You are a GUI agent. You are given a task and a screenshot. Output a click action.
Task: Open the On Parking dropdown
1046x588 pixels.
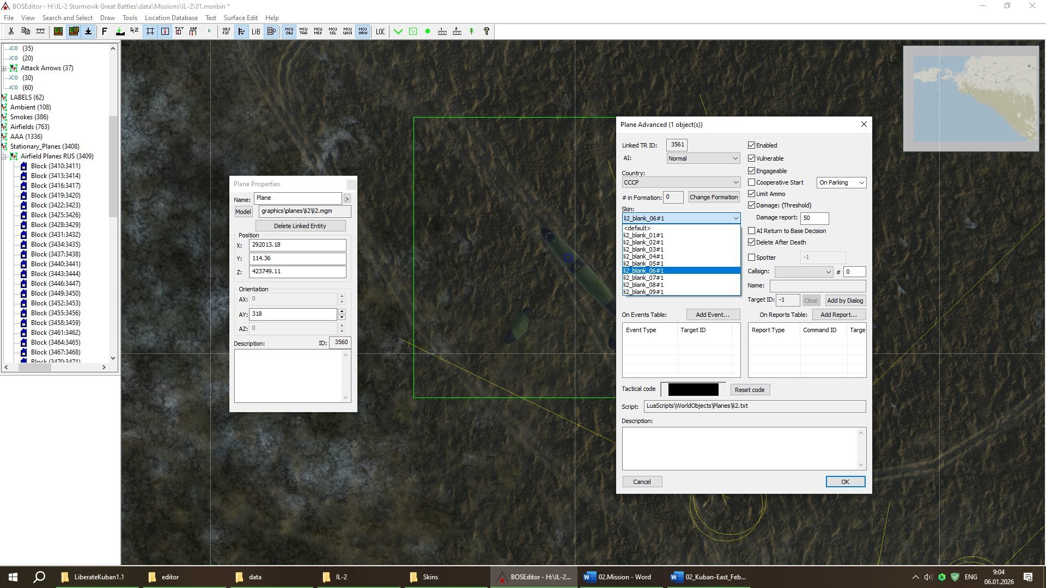pyautogui.click(x=841, y=183)
